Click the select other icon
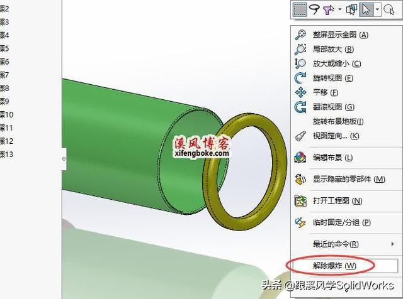Viewport: 403px width, 299px height. [351, 10]
